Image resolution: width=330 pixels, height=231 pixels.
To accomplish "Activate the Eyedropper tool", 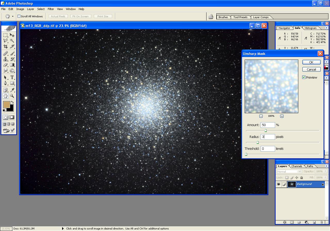I will pos(12,90).
